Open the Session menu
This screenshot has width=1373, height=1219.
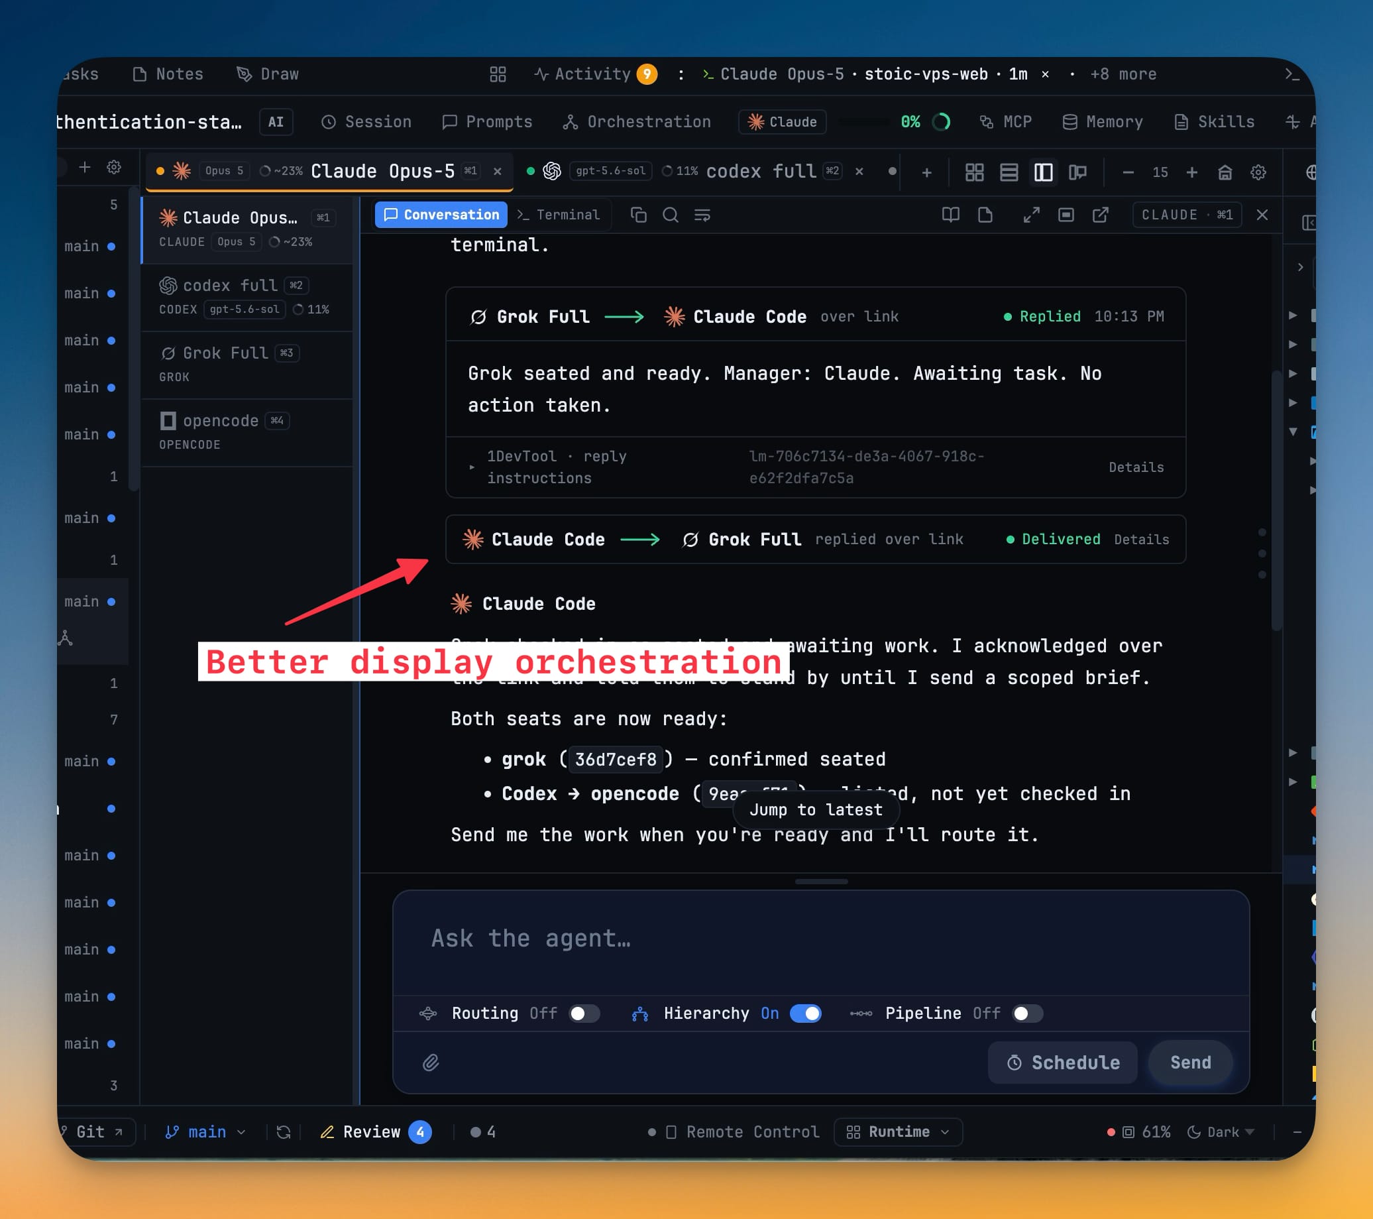[366, 121]
